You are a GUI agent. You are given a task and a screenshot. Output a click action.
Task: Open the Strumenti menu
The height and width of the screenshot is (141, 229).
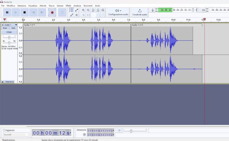click(88, 6)
